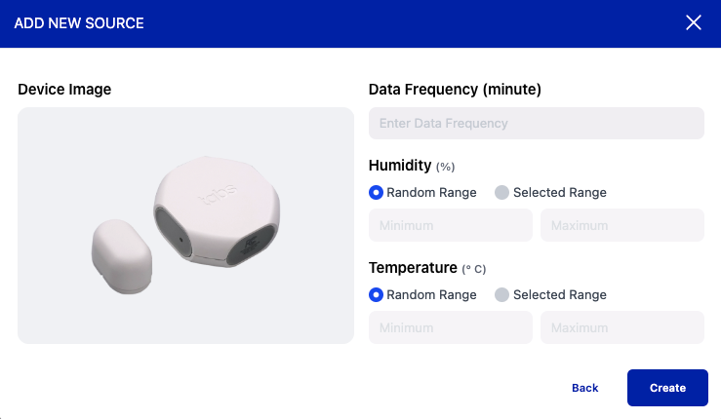Click the large hexagonal sensor hub picture
721x419 pixels.
pos(217,211)
